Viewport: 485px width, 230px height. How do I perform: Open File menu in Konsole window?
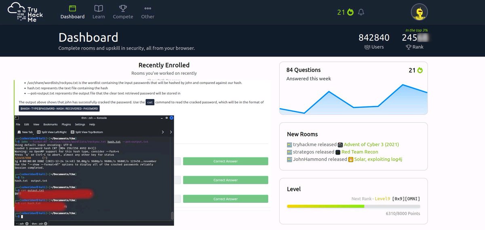tap(18, 125)
